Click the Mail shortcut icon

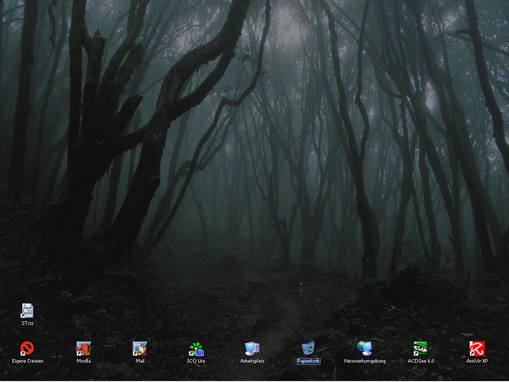point(140,349)
